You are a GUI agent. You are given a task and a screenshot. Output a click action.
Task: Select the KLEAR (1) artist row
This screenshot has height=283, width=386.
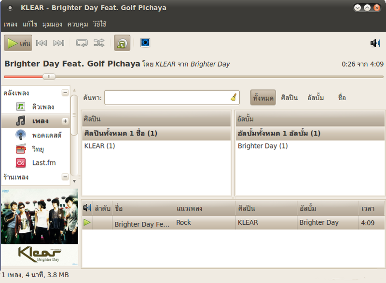(x=156, y=146)
